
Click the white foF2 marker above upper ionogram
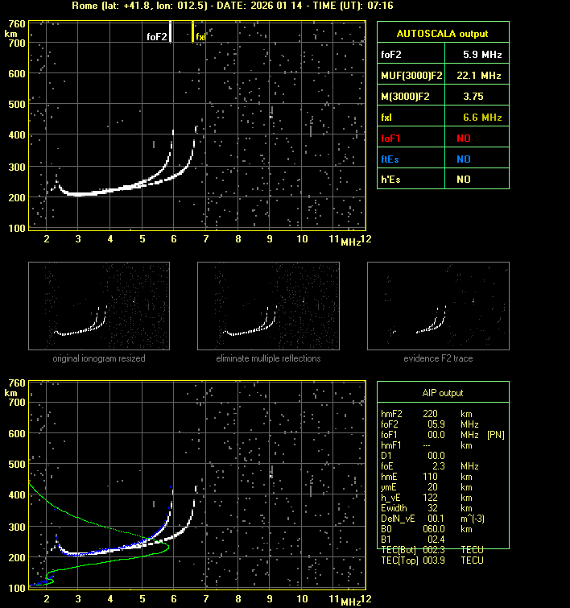(172, 32)
